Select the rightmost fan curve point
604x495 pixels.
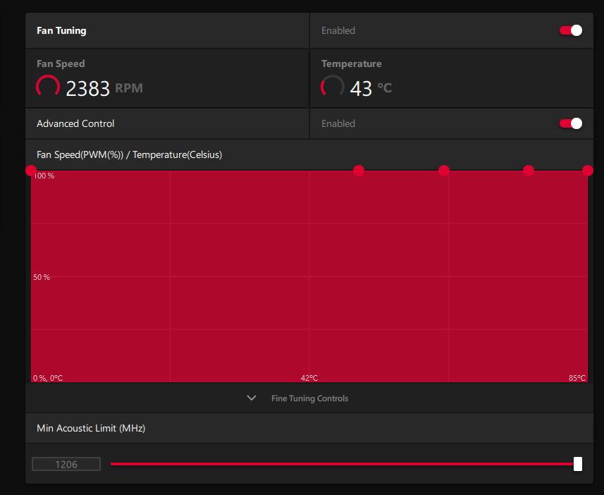tap(587, 171)
